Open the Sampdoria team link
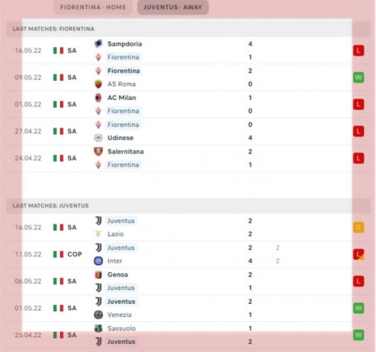Viewport: 376px width, 352px height. tap(124, 44)
